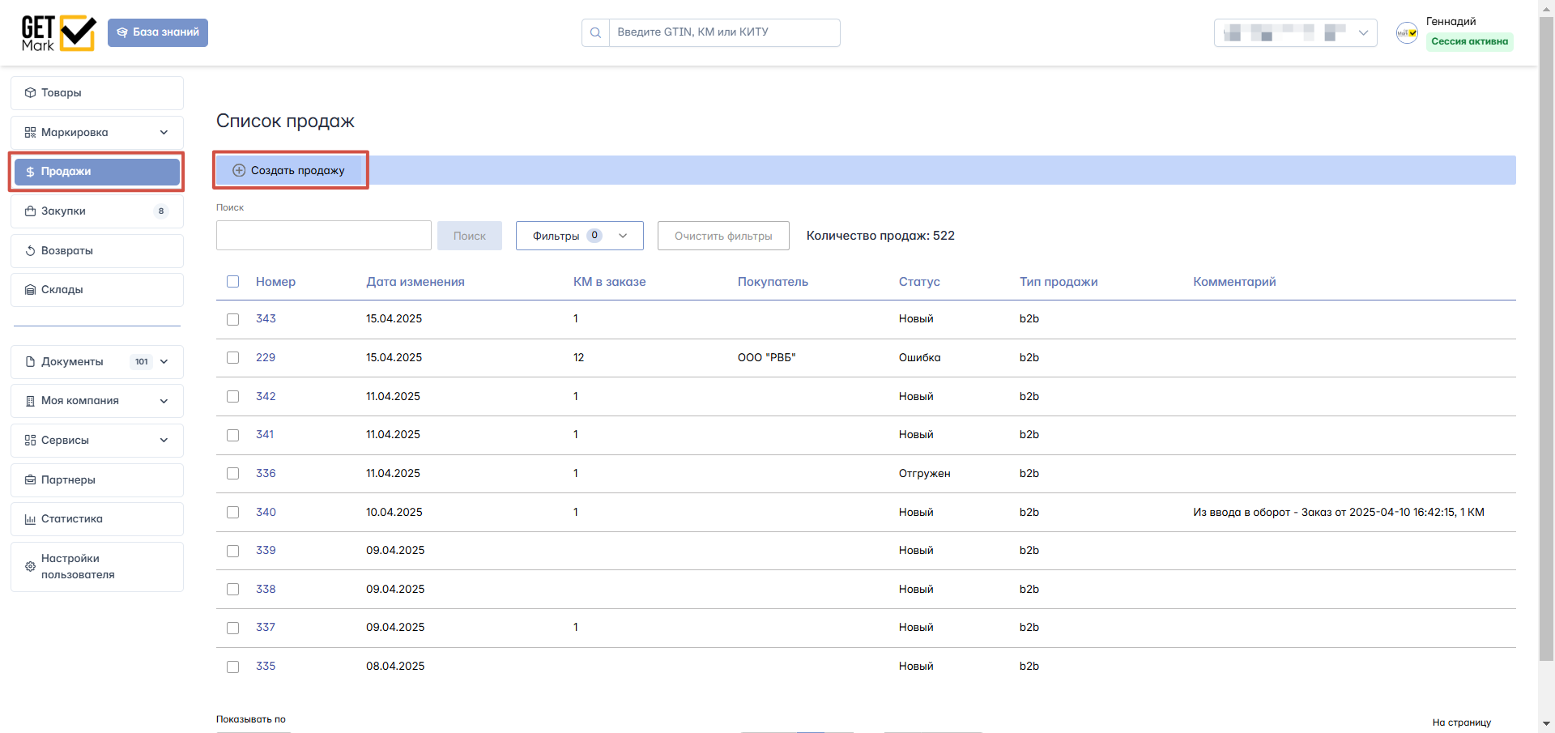Select the checkbox for sale 229
The width and height of the screenshot is (1555, 733).
click(x=233, y=357)
